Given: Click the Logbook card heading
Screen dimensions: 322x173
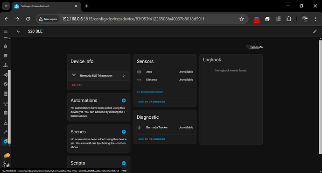Looking at the screenshot, I should coord(212,60).
